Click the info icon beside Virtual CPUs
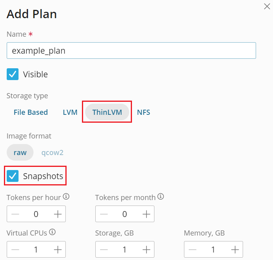Image resolution: width=273 pixels, height=260 pixels. [x=52, y=232]
